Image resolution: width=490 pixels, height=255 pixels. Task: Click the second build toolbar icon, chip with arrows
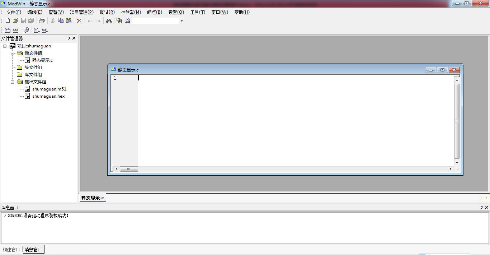coord(15,30)
